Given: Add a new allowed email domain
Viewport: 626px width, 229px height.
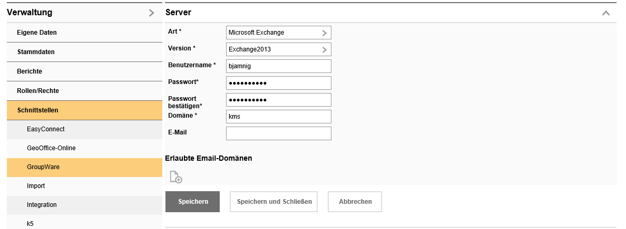Looking at the screenshot, I should coord(176,177).
